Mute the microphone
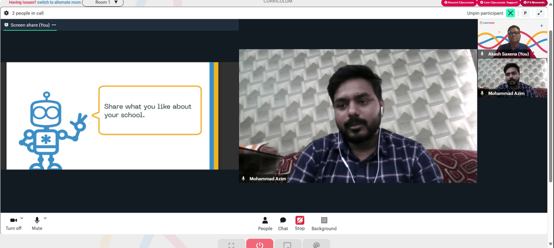The height and width of the screenshot is (248, 554). tap(37, 224)
